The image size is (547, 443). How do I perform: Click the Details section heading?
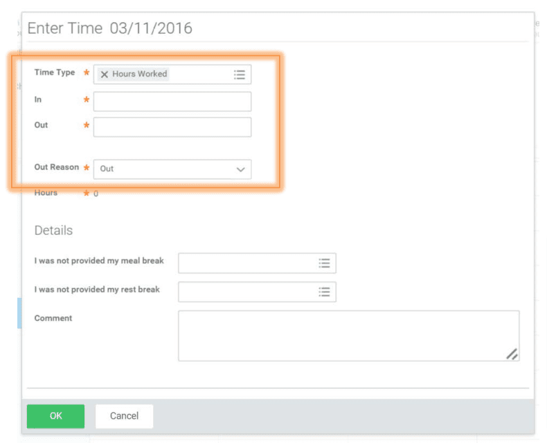coord(53,231)
